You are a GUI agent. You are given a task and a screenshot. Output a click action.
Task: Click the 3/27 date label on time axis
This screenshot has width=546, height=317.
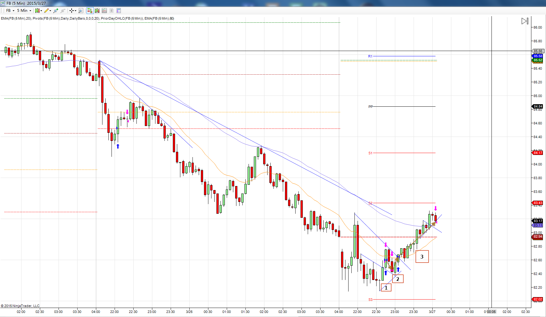pos(432,312)
